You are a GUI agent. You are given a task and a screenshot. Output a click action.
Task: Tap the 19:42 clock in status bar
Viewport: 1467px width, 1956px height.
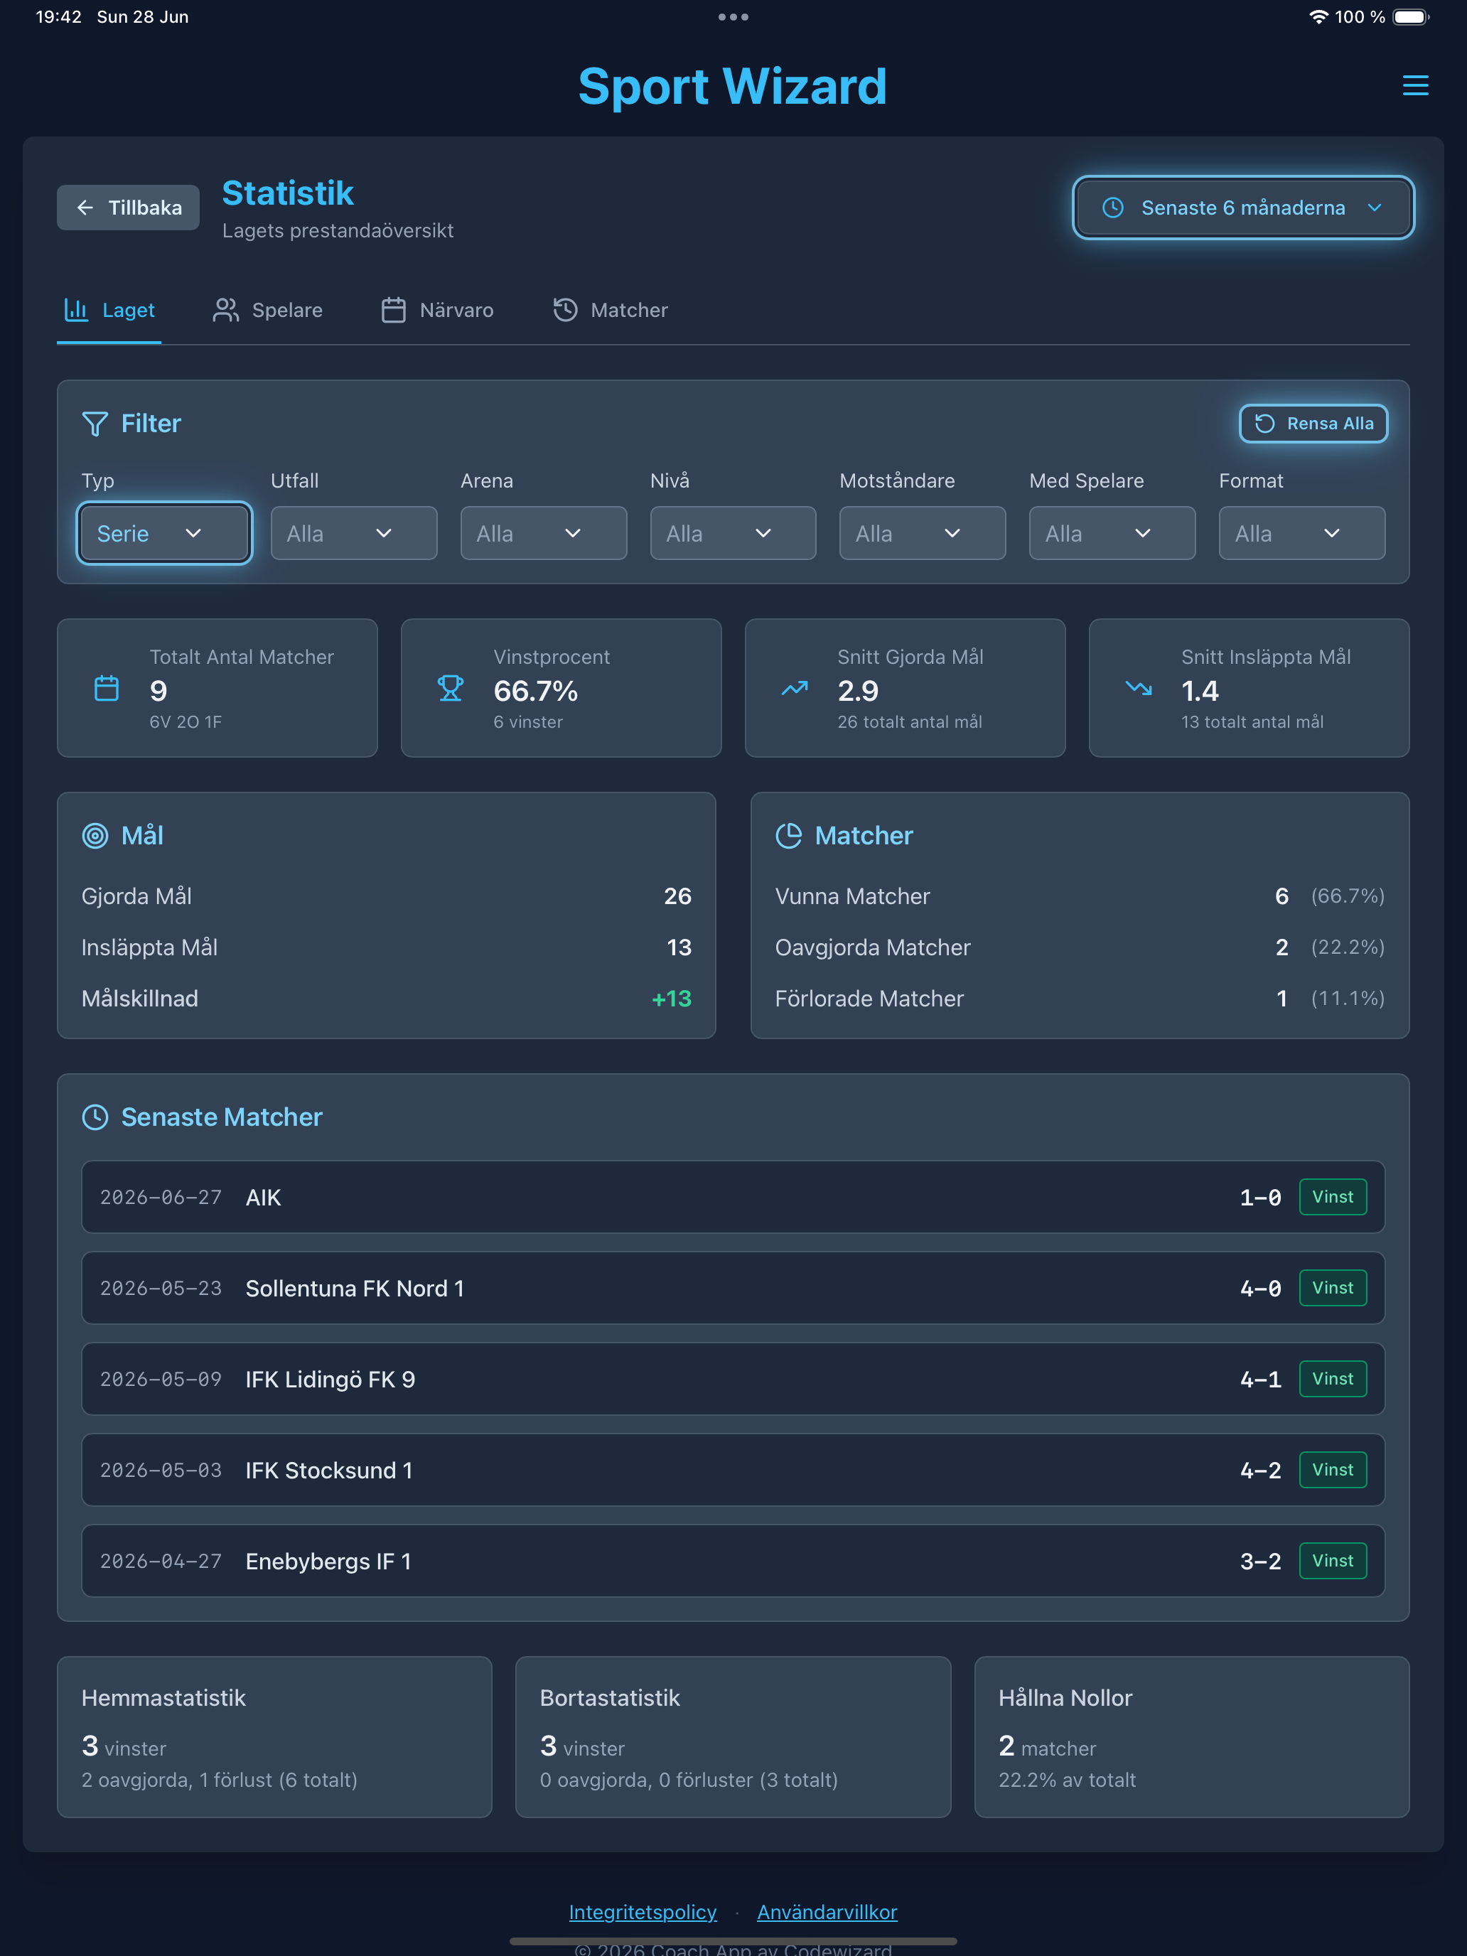[x=58, y=17]
